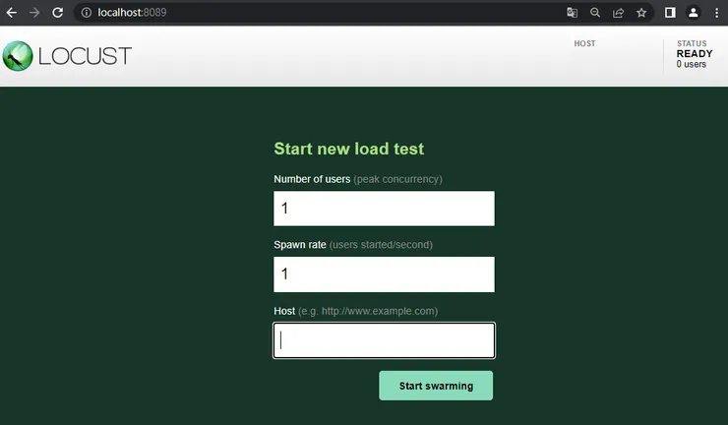Click the 'Spawn rate' label
Image resolution: width=728 pixels, height=425 pixels.
click(300, 245)
